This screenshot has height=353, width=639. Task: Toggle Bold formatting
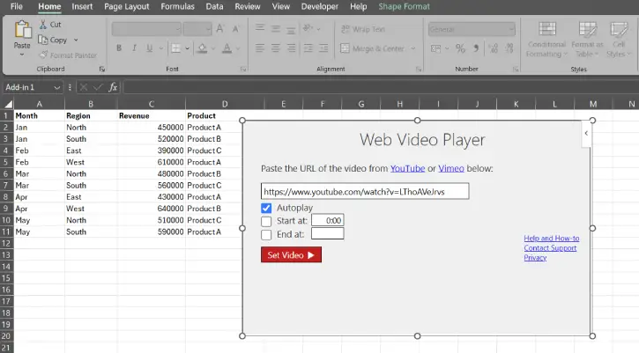tap(119, 48)
